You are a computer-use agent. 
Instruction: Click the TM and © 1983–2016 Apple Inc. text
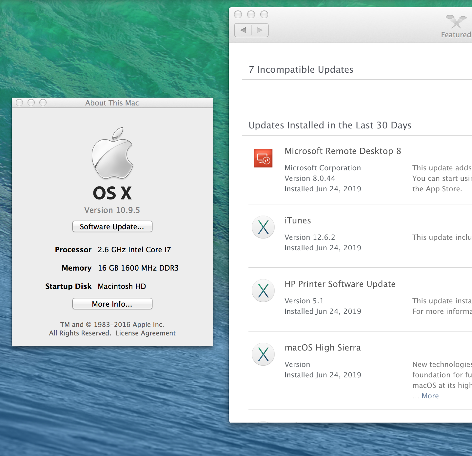point(112,325)
